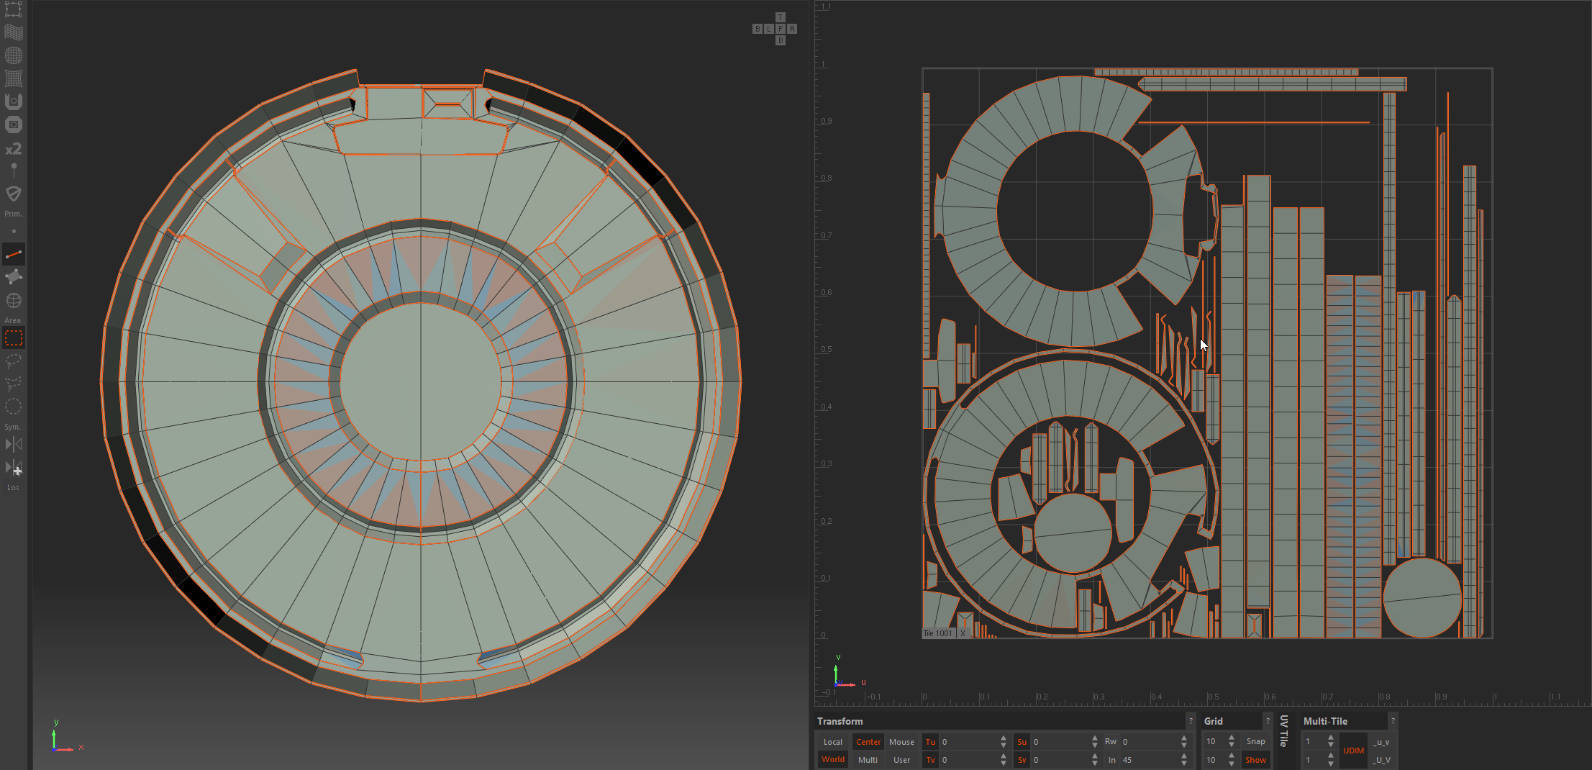
Task: Select polygon primitive mode icon
Action: (14, 277)
